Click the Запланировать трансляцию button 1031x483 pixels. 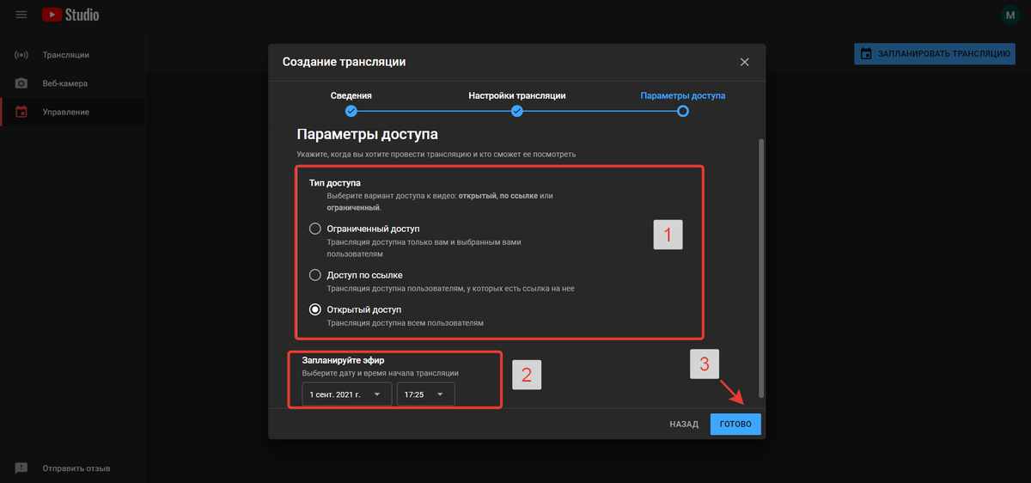[x=936, y=53]
